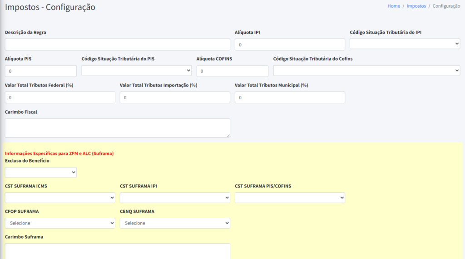Open the CENQ SUFRAMA Selecione dropdown

[175, 223]
